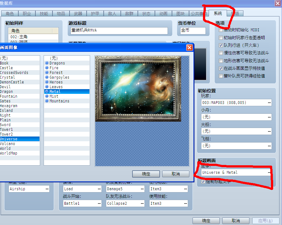The height and width of the screenshot is (225, 282).
Task: Click the blue icon beside Mountains
Action: coord(47,101)
